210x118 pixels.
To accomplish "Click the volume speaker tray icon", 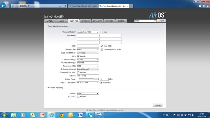I will point(193,115).
